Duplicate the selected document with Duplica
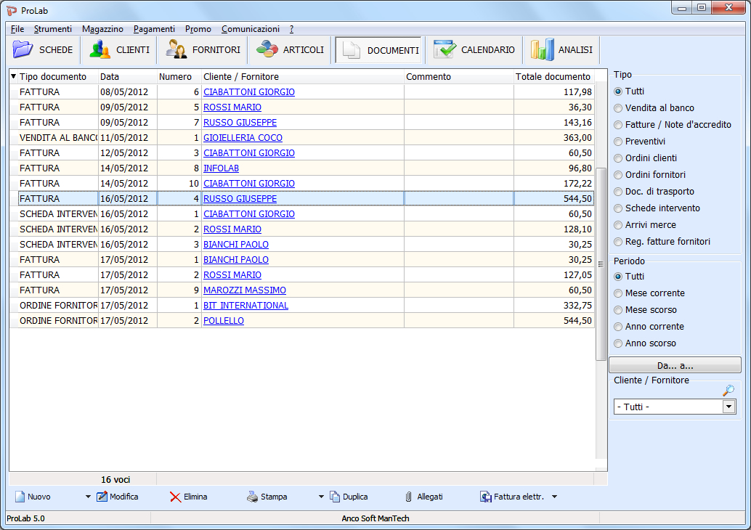Screen dimensions: 751x530 [x=349, y=497]
